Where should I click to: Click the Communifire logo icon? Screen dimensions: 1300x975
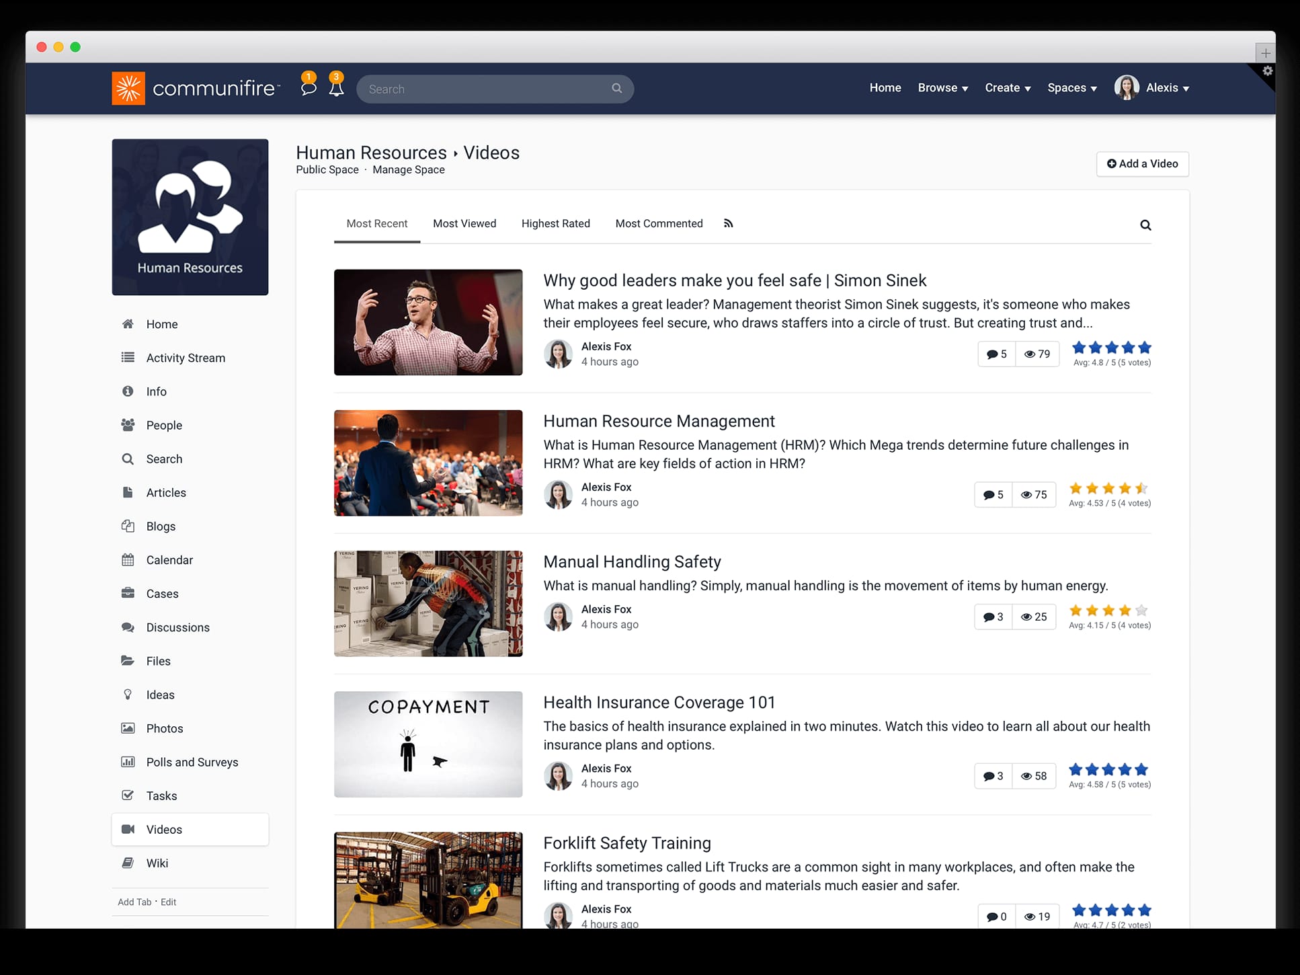[x=128, y=88]
